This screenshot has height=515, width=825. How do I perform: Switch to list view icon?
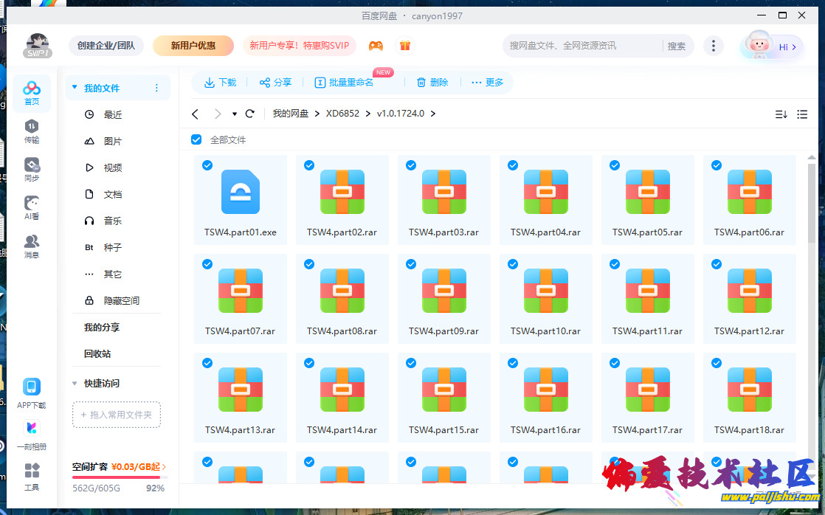pyautogui.click(x=802, y=114)
